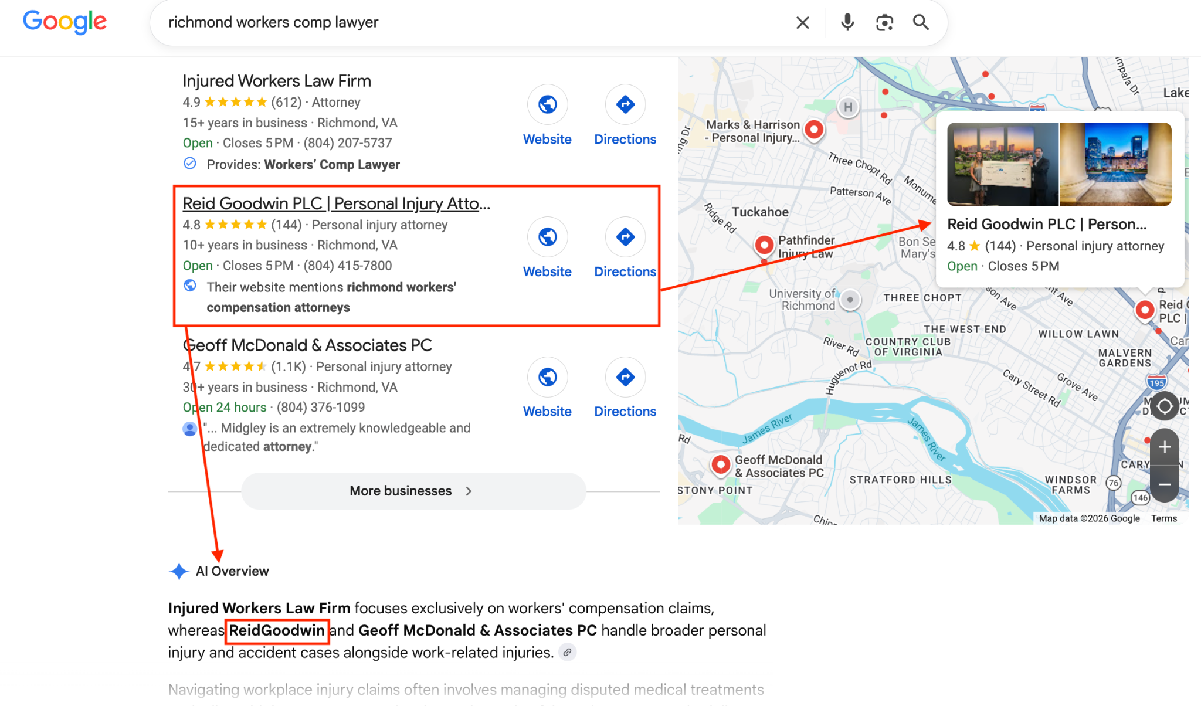Click Reid Goodwin PLC | Person... card title
This screenshot has width=1201, height=706.
[x=1047, y=224]
